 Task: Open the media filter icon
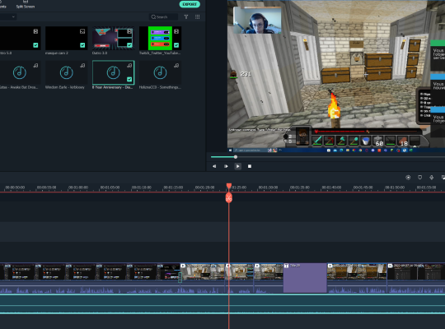tap(186, 17)
